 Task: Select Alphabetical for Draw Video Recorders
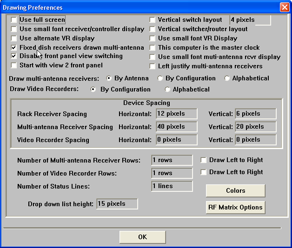(167, 89)
